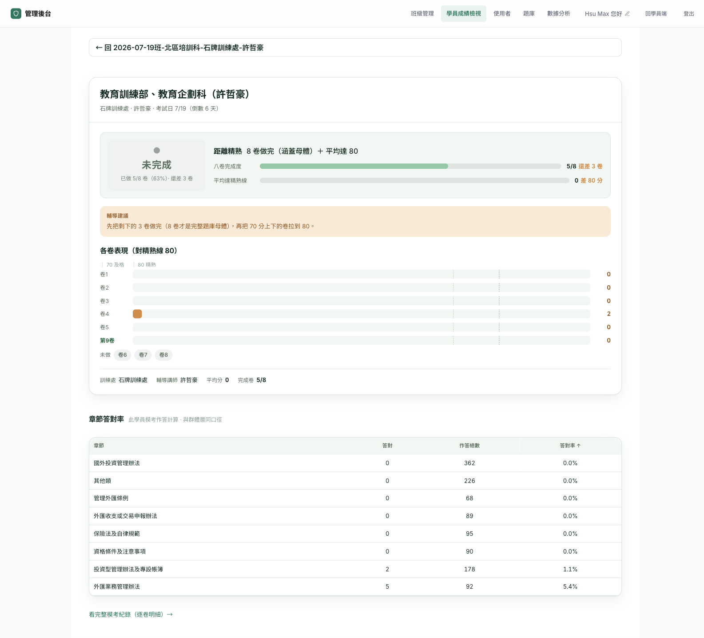Select the 卷8 unfinished chip
704x638 pixels.
point(164,355)
